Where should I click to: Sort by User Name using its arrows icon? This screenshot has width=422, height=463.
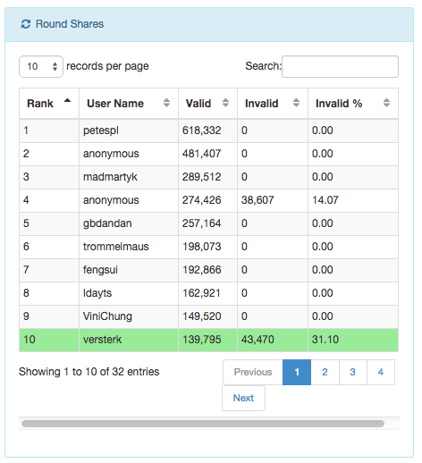click(166, 103)
